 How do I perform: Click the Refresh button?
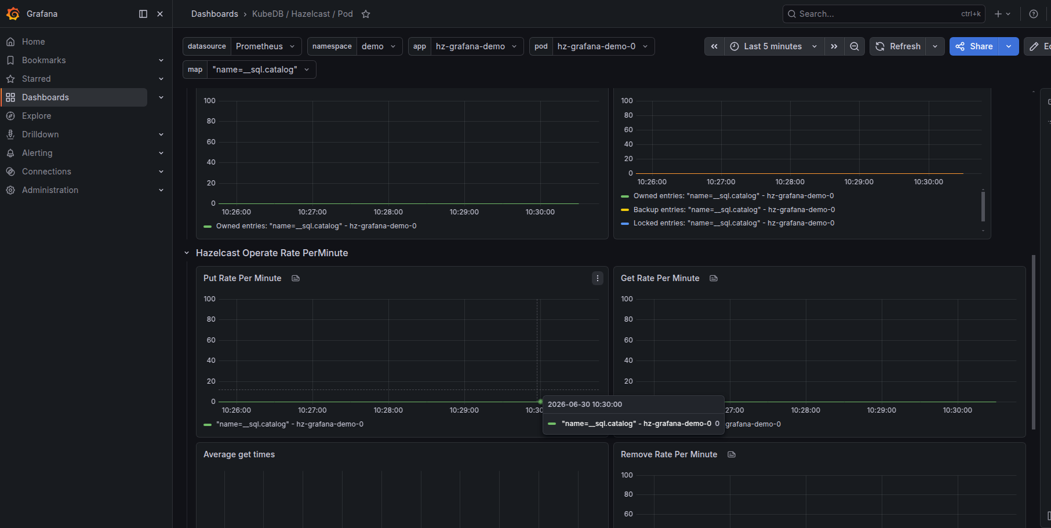tap(898, 46)
